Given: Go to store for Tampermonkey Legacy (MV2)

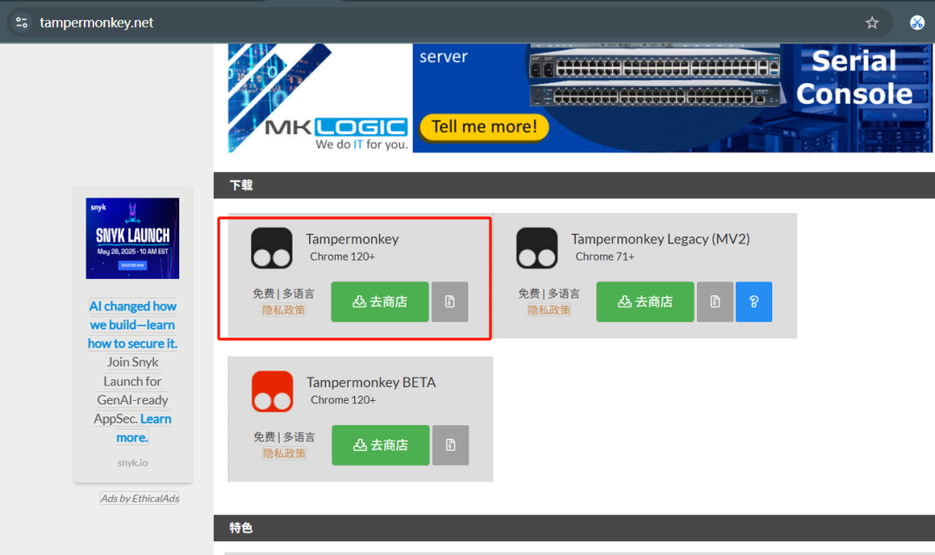Looking at the screenshot, I should pos(645,301).
